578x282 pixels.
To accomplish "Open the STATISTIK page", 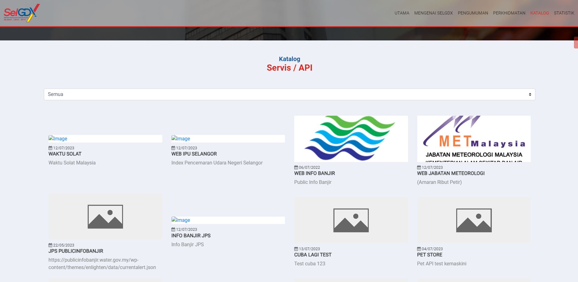I will point(564,13).
